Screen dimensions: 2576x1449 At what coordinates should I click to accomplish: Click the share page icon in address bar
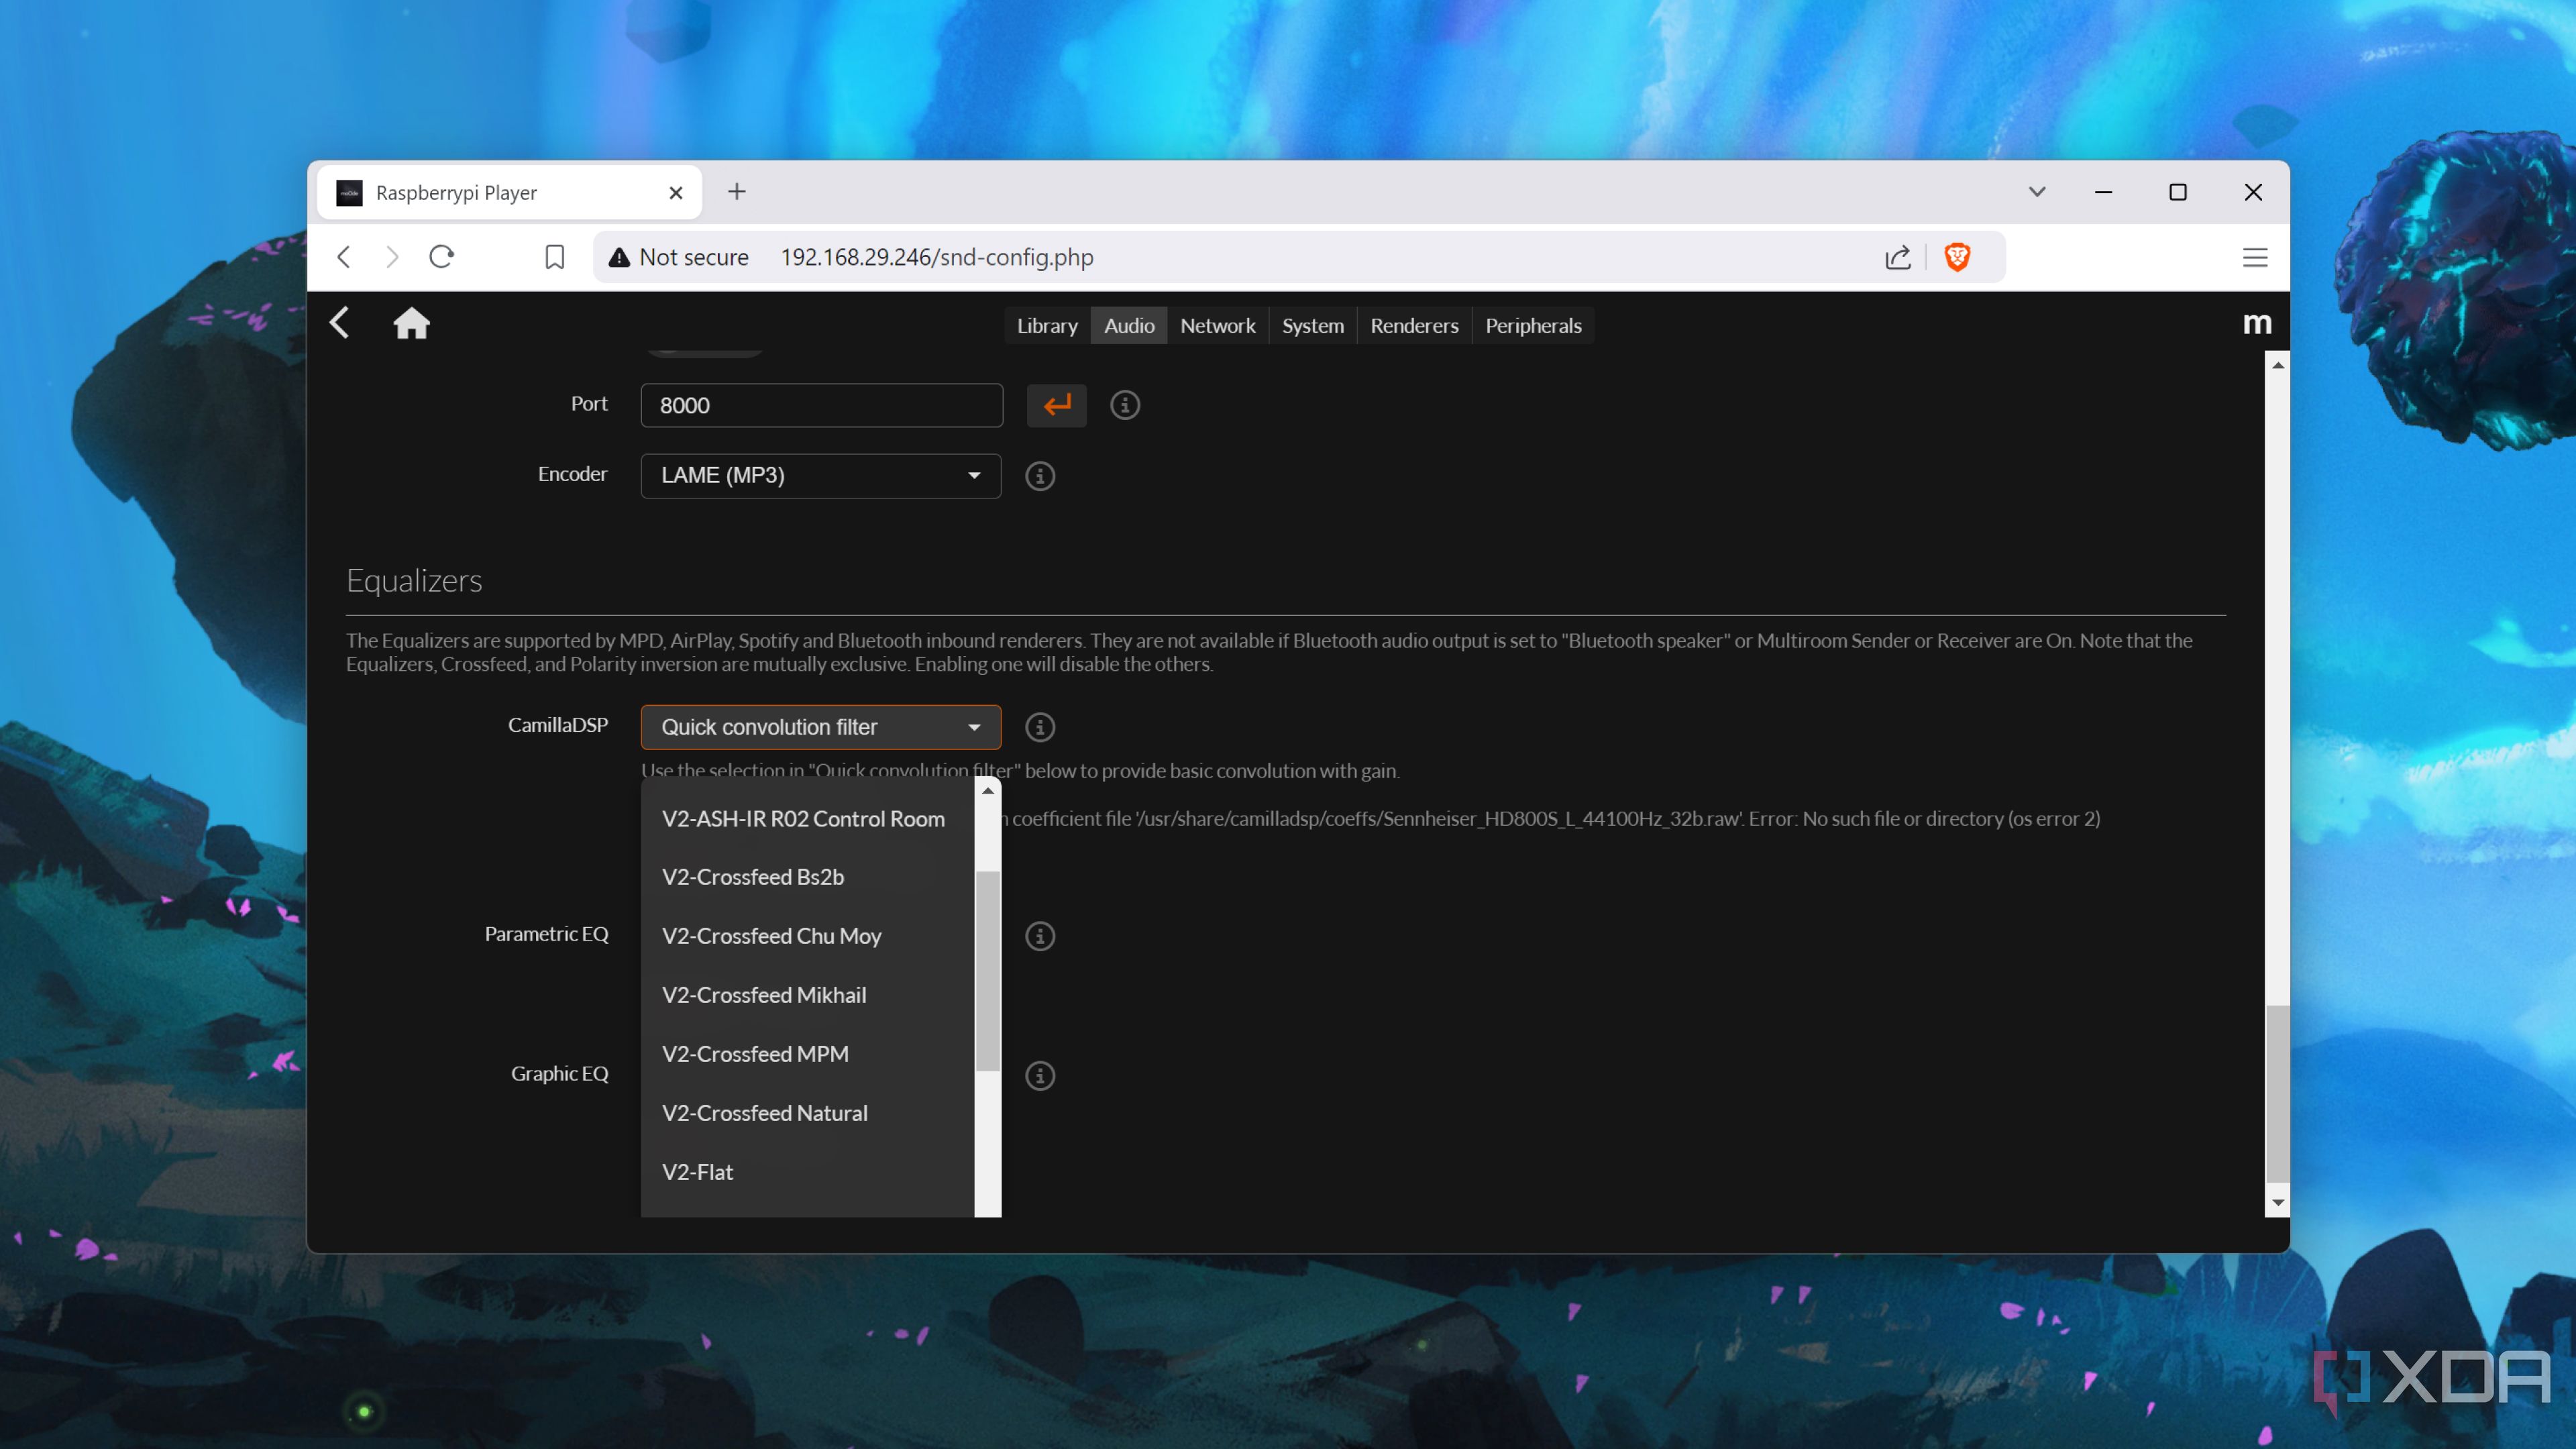[1897, 257]
